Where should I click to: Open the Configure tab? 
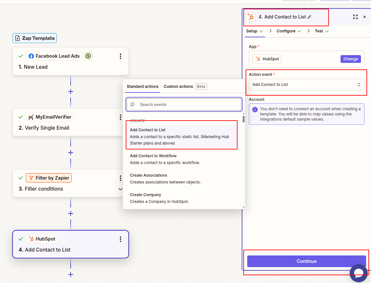point(286,31)
